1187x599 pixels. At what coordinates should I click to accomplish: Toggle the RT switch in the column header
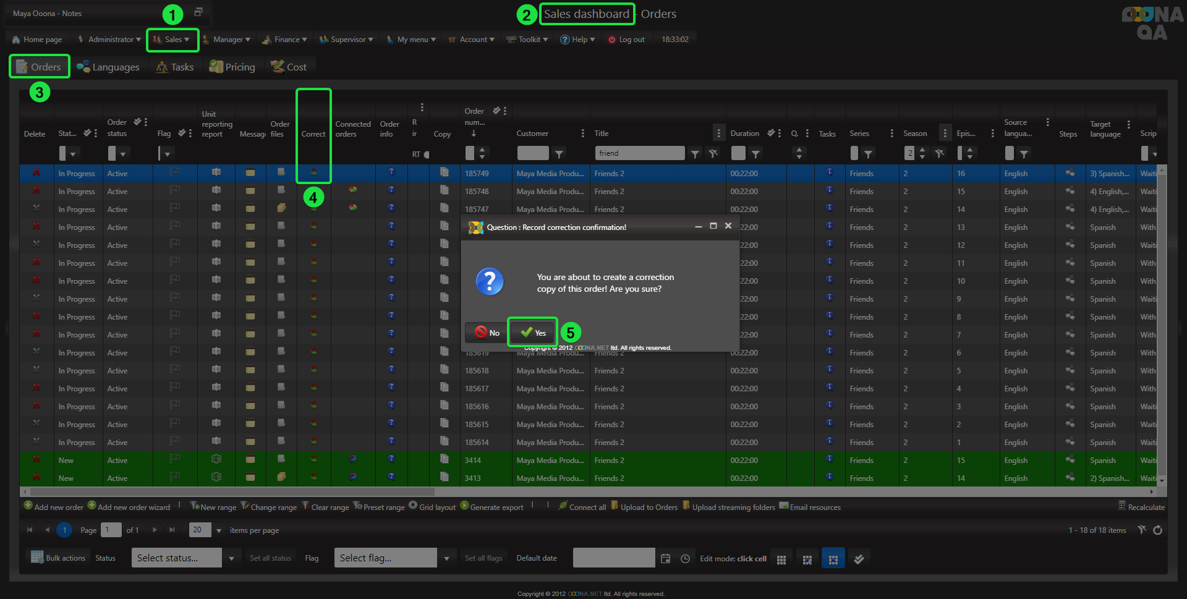pos(426,155)
